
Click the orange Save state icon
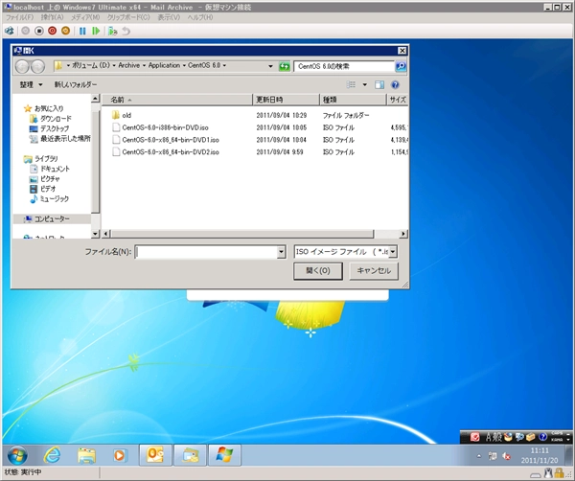point(65,32)
